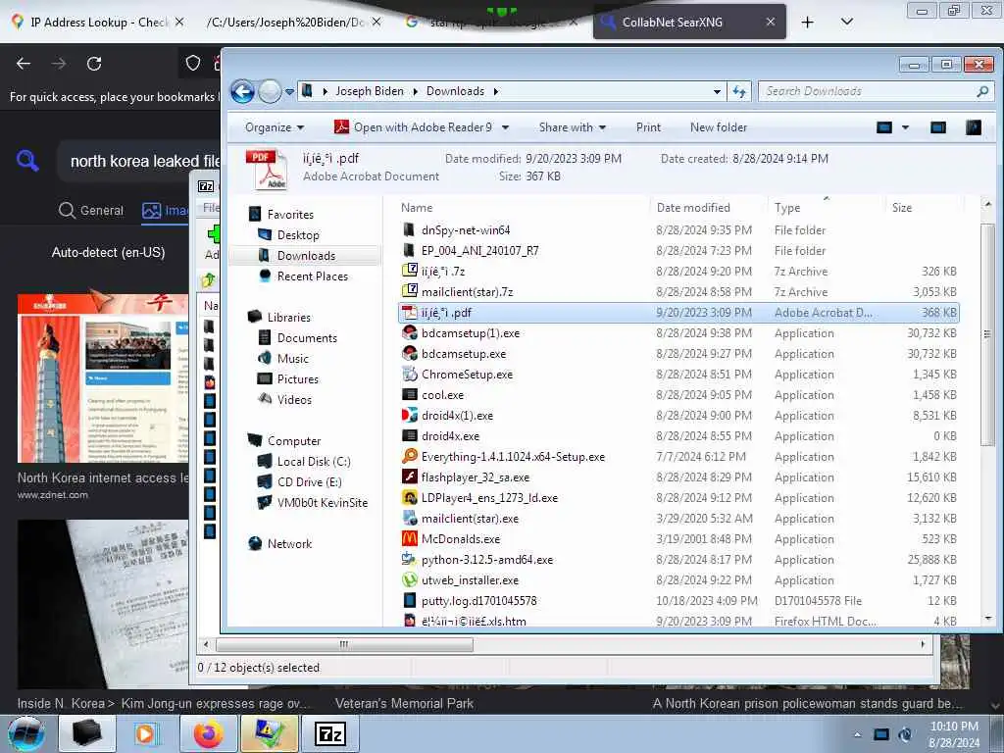This screenshot has height=753, width=1004.
Task: Open the Organize menu
Action: (275, 127)
